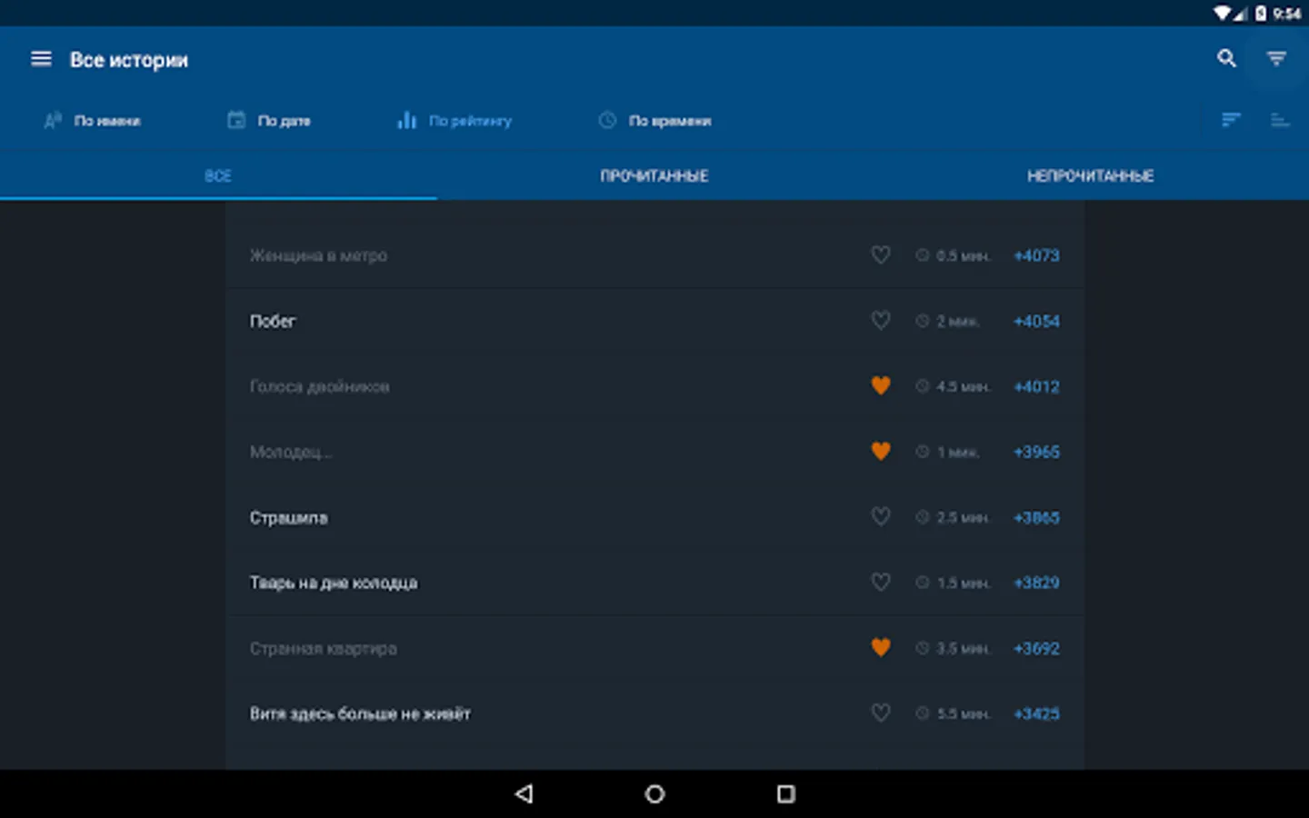Switch to the ВСЕ tab
This screenshot has width=1309, height=818.
coord(218,175)
